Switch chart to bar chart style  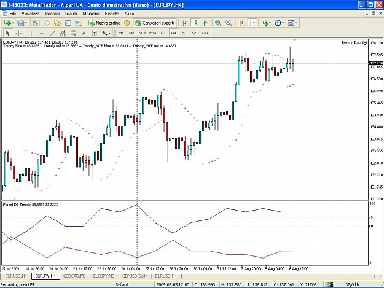coord(185,23)
